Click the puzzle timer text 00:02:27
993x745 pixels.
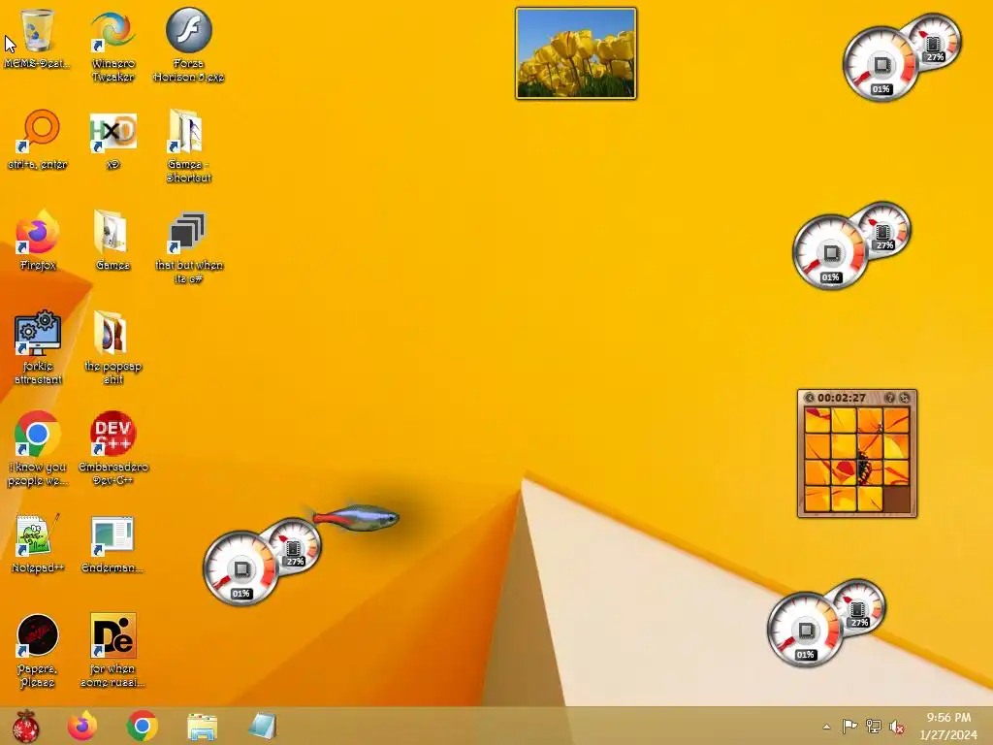tap(842, 398)
